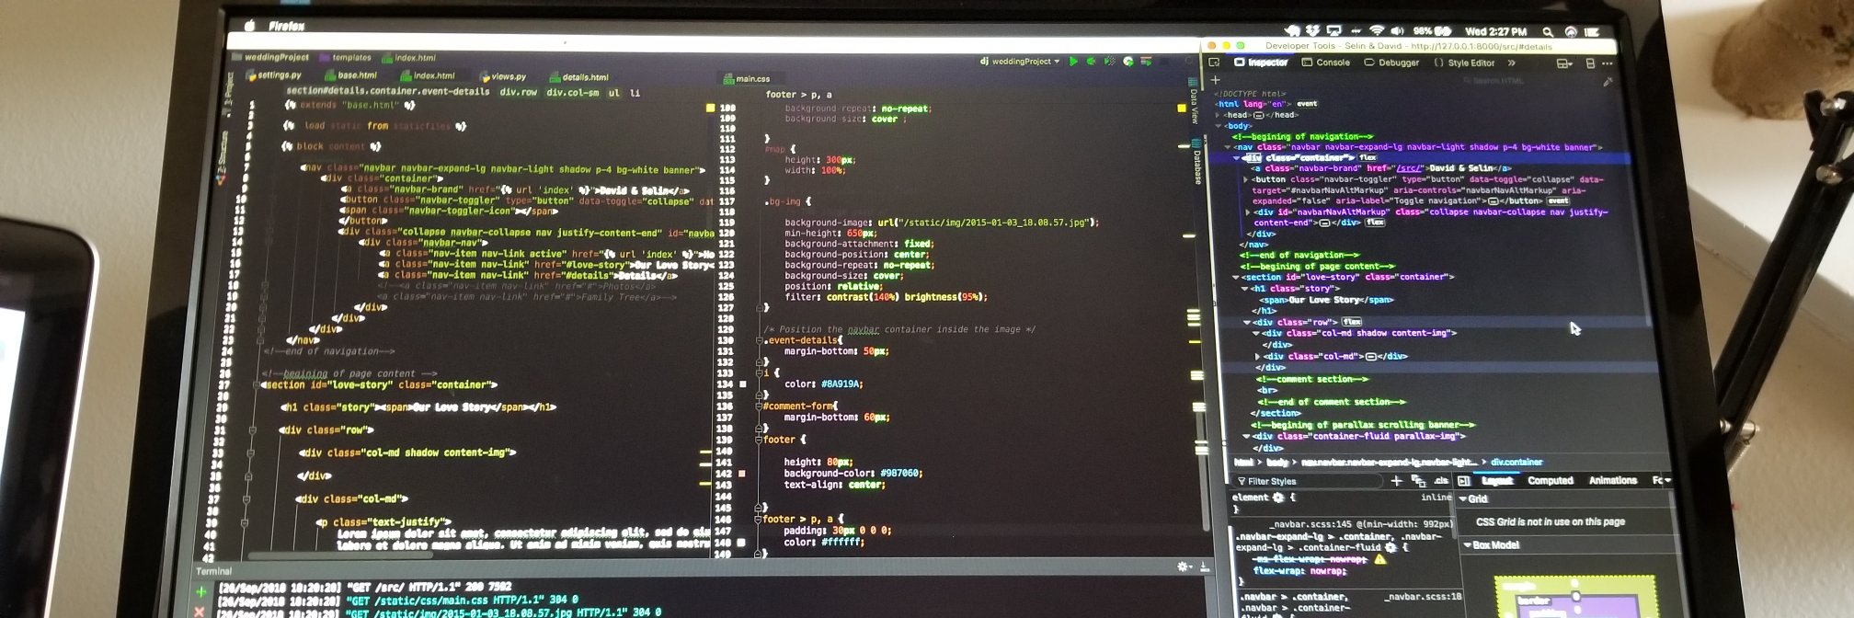Image resolution: width=1854 pixels, height=618 pixels.
Task: Click the #ffffff color swatch in gutter
Action: pos(741,543)
